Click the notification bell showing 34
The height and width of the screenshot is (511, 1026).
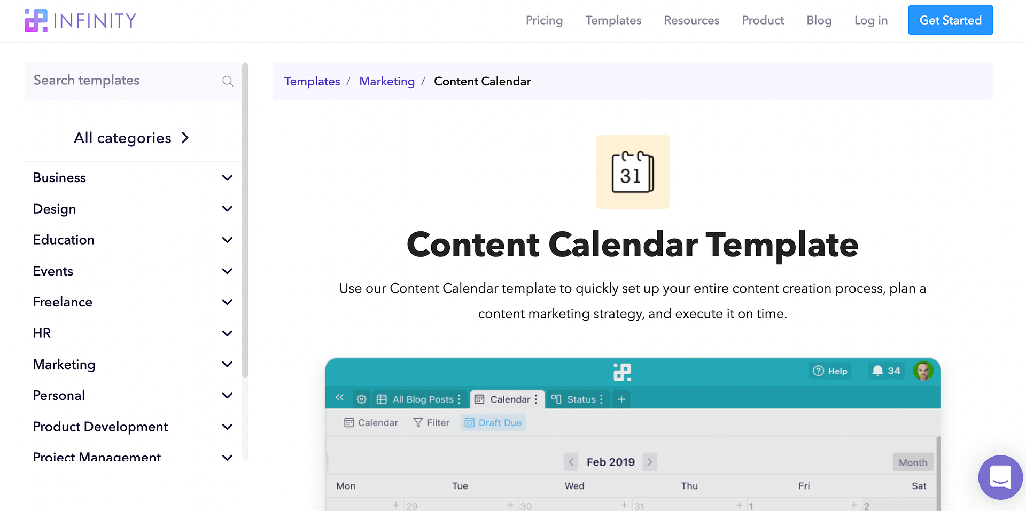coord(879,371)
